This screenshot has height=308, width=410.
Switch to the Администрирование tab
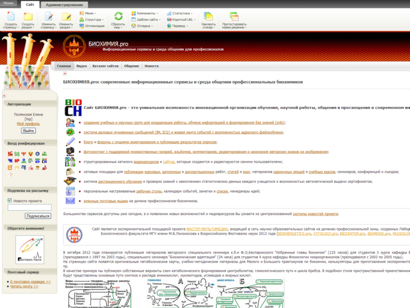(64, 5)
